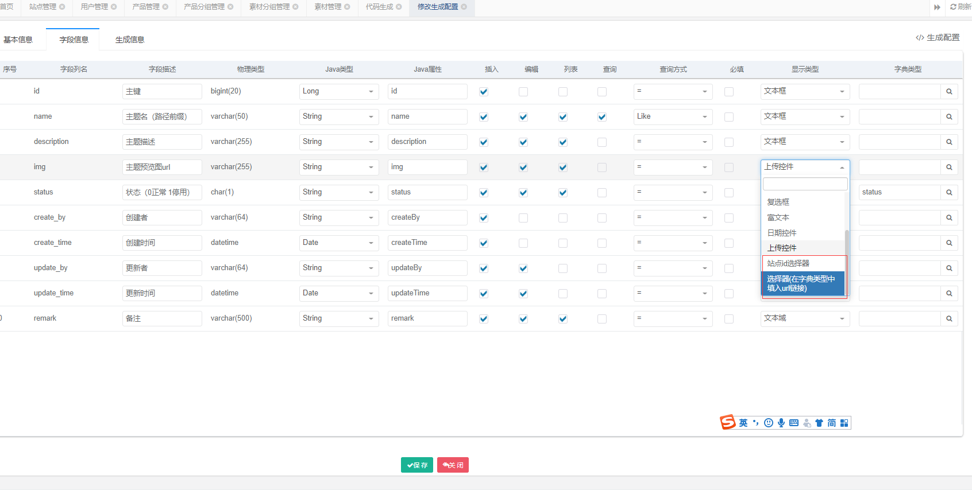Uncheck 编辑 checkbox for update_time row
Image resolution: width=972 pixels, height=491 pixels.
coord(523,294)
